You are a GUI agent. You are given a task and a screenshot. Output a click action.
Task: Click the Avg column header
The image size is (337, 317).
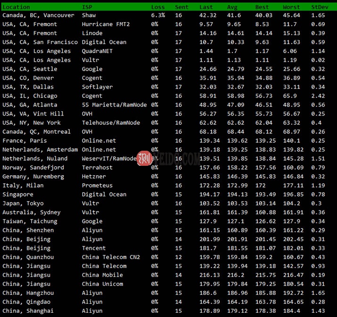click(232, 7)
